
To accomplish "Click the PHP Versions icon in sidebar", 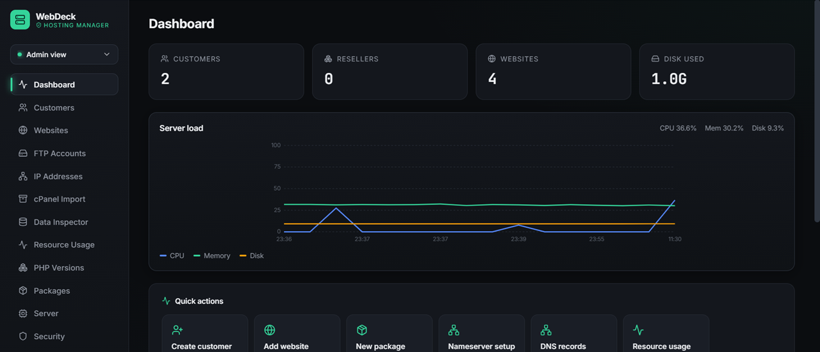I will pyautogui.click(x=23, y=268).
